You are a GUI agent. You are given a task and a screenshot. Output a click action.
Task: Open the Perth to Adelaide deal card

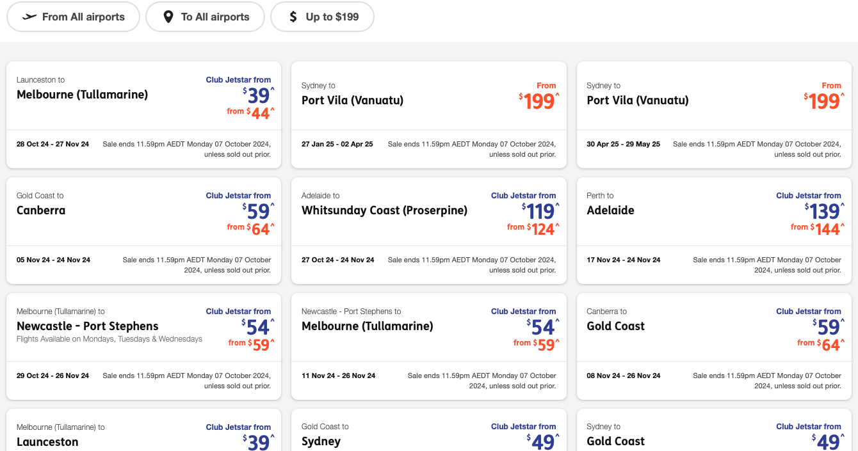click(x=715, y=230)
